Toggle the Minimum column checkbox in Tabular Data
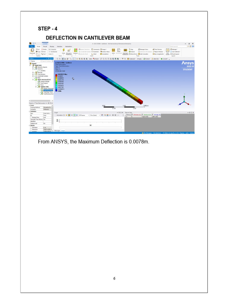The image size is (228, 304). click(132, 115)
